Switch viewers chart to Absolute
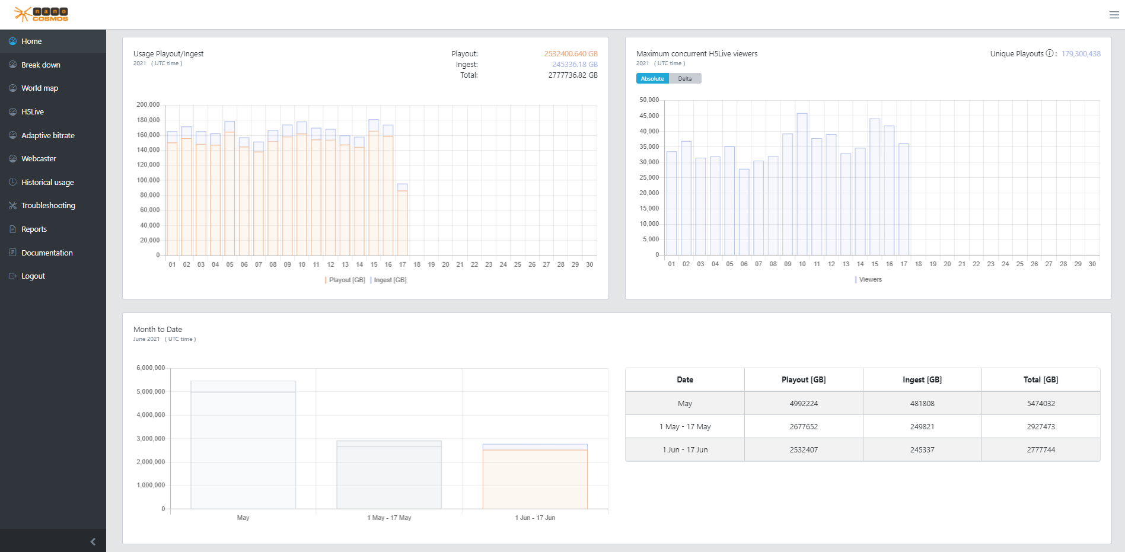This screenshot has height=552, width=1125. (x=652, y=78)
